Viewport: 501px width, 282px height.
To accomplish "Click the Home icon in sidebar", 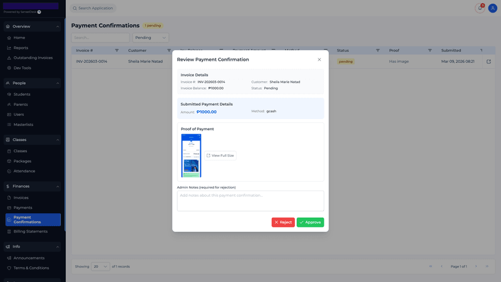I will coord(9,38).
